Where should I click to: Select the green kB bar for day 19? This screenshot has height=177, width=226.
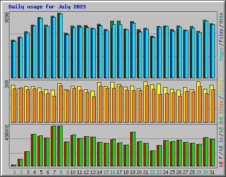(134, 149)
